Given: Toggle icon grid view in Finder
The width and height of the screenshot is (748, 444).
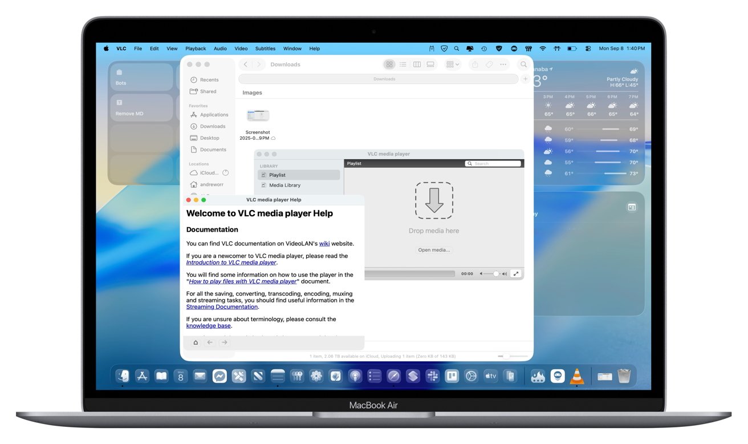Looking at the screenshot, I should pos(389,64).
